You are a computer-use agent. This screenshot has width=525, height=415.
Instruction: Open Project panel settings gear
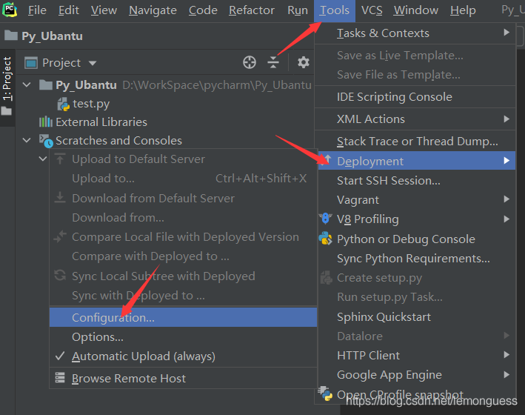(303, 63)
